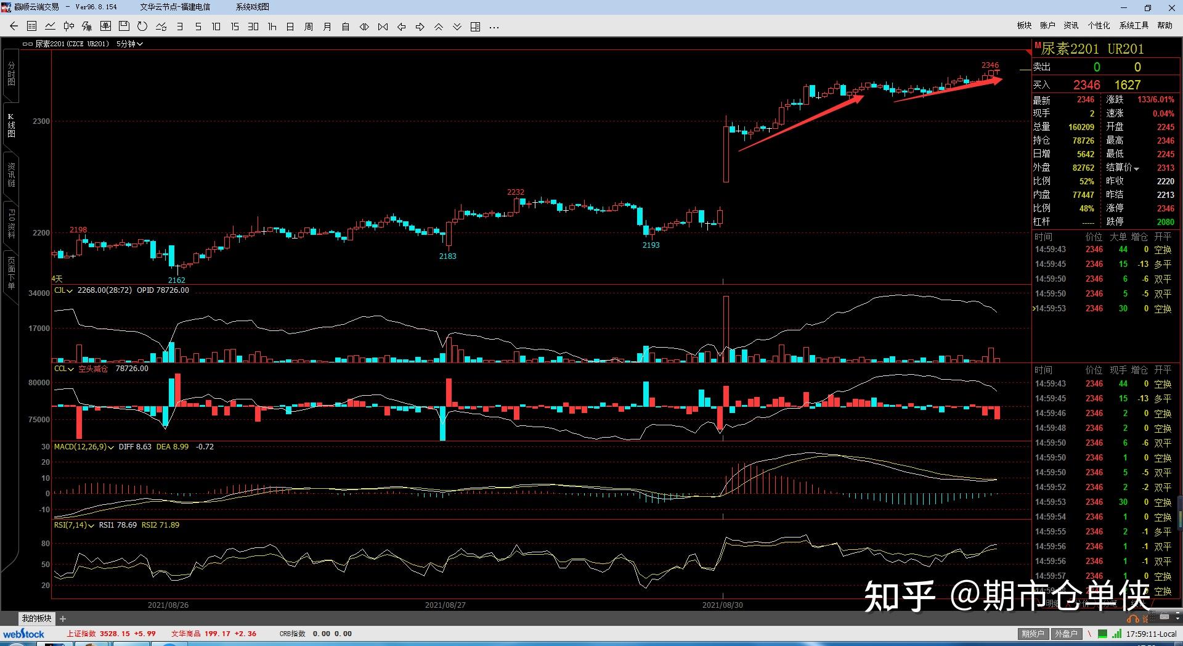Click the back arrow in the toolbar
Screen dimensions: 1183x646
[14, 27]
